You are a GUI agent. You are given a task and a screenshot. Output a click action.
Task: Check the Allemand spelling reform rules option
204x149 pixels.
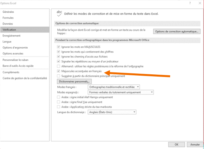tap(59, 66)
